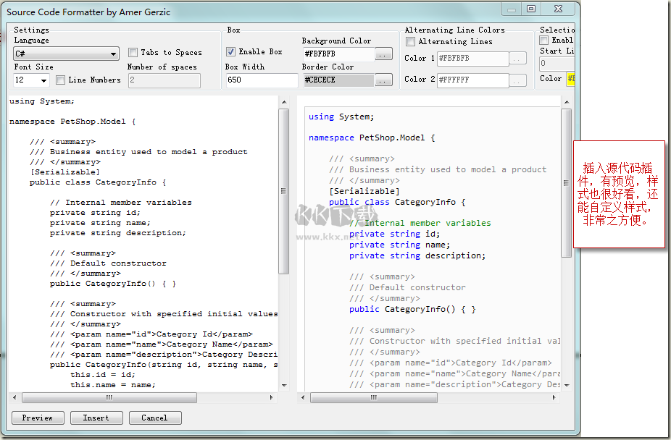Click preview pane scroll right arrow
Viewport: 671px width, 440px height.
[x=554, y=398]
